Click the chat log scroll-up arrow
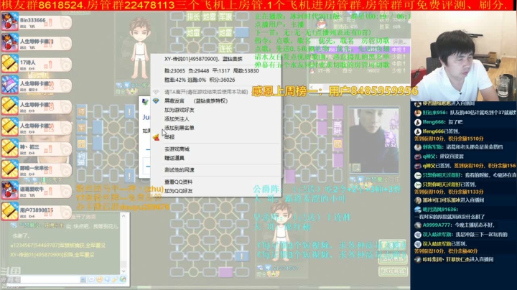The height and width of the screenshot is (290, 517). pos(124,216)
